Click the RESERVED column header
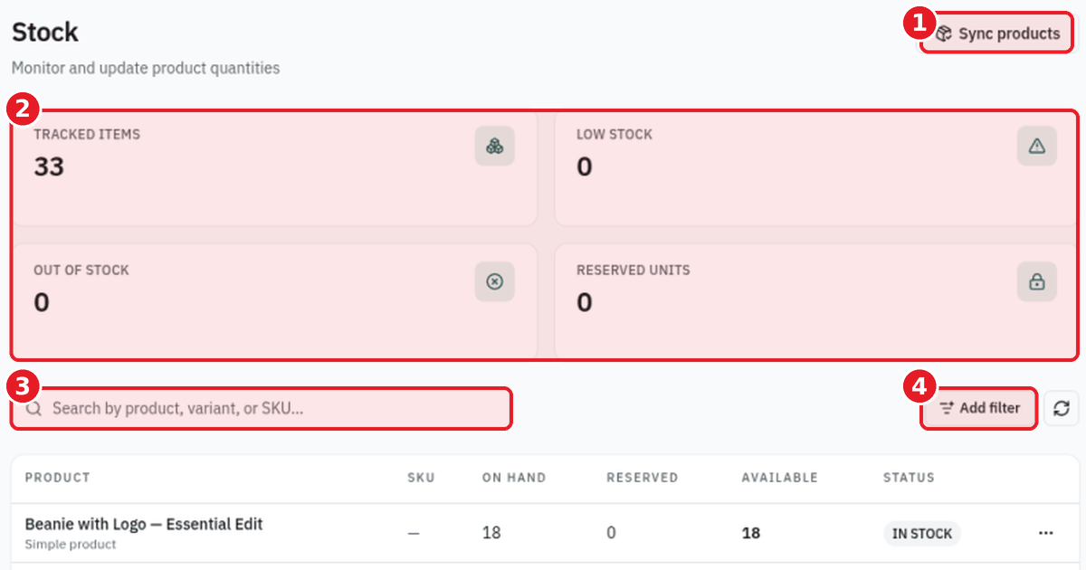 642,478
